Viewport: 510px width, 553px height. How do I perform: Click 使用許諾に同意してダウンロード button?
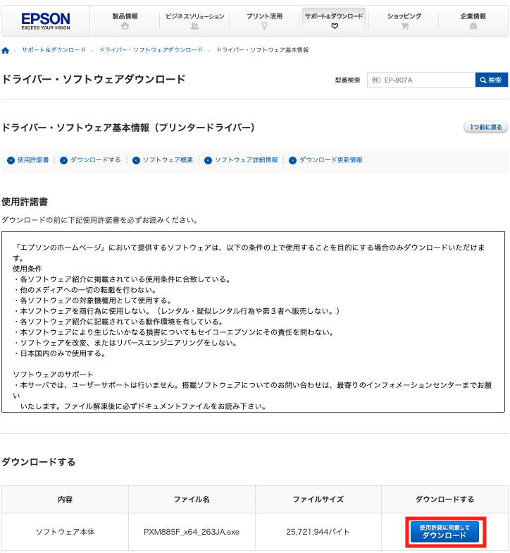point(445,532)
